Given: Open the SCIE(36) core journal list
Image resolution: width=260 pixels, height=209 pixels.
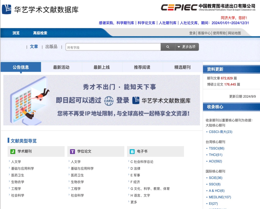Looking at the screenshot, I should click(216, 178).
